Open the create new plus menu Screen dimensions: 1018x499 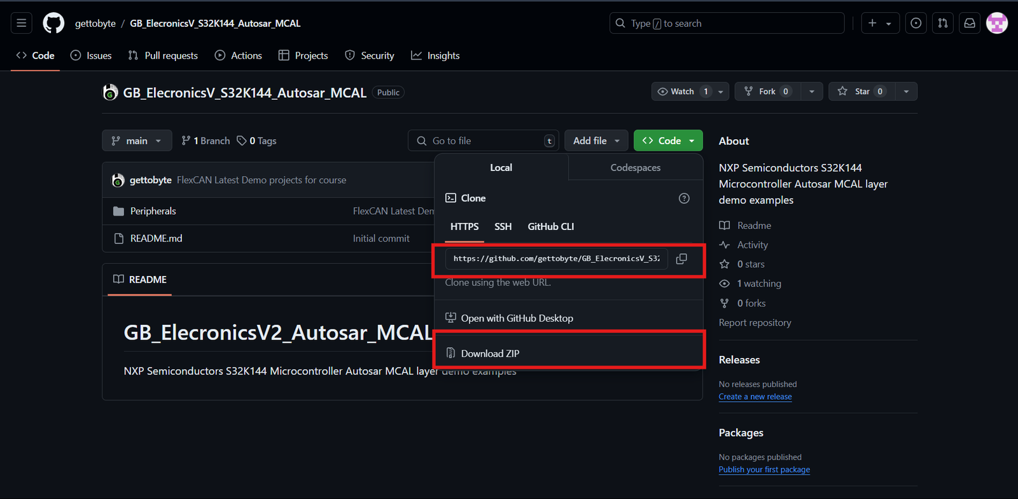(872, 23)
